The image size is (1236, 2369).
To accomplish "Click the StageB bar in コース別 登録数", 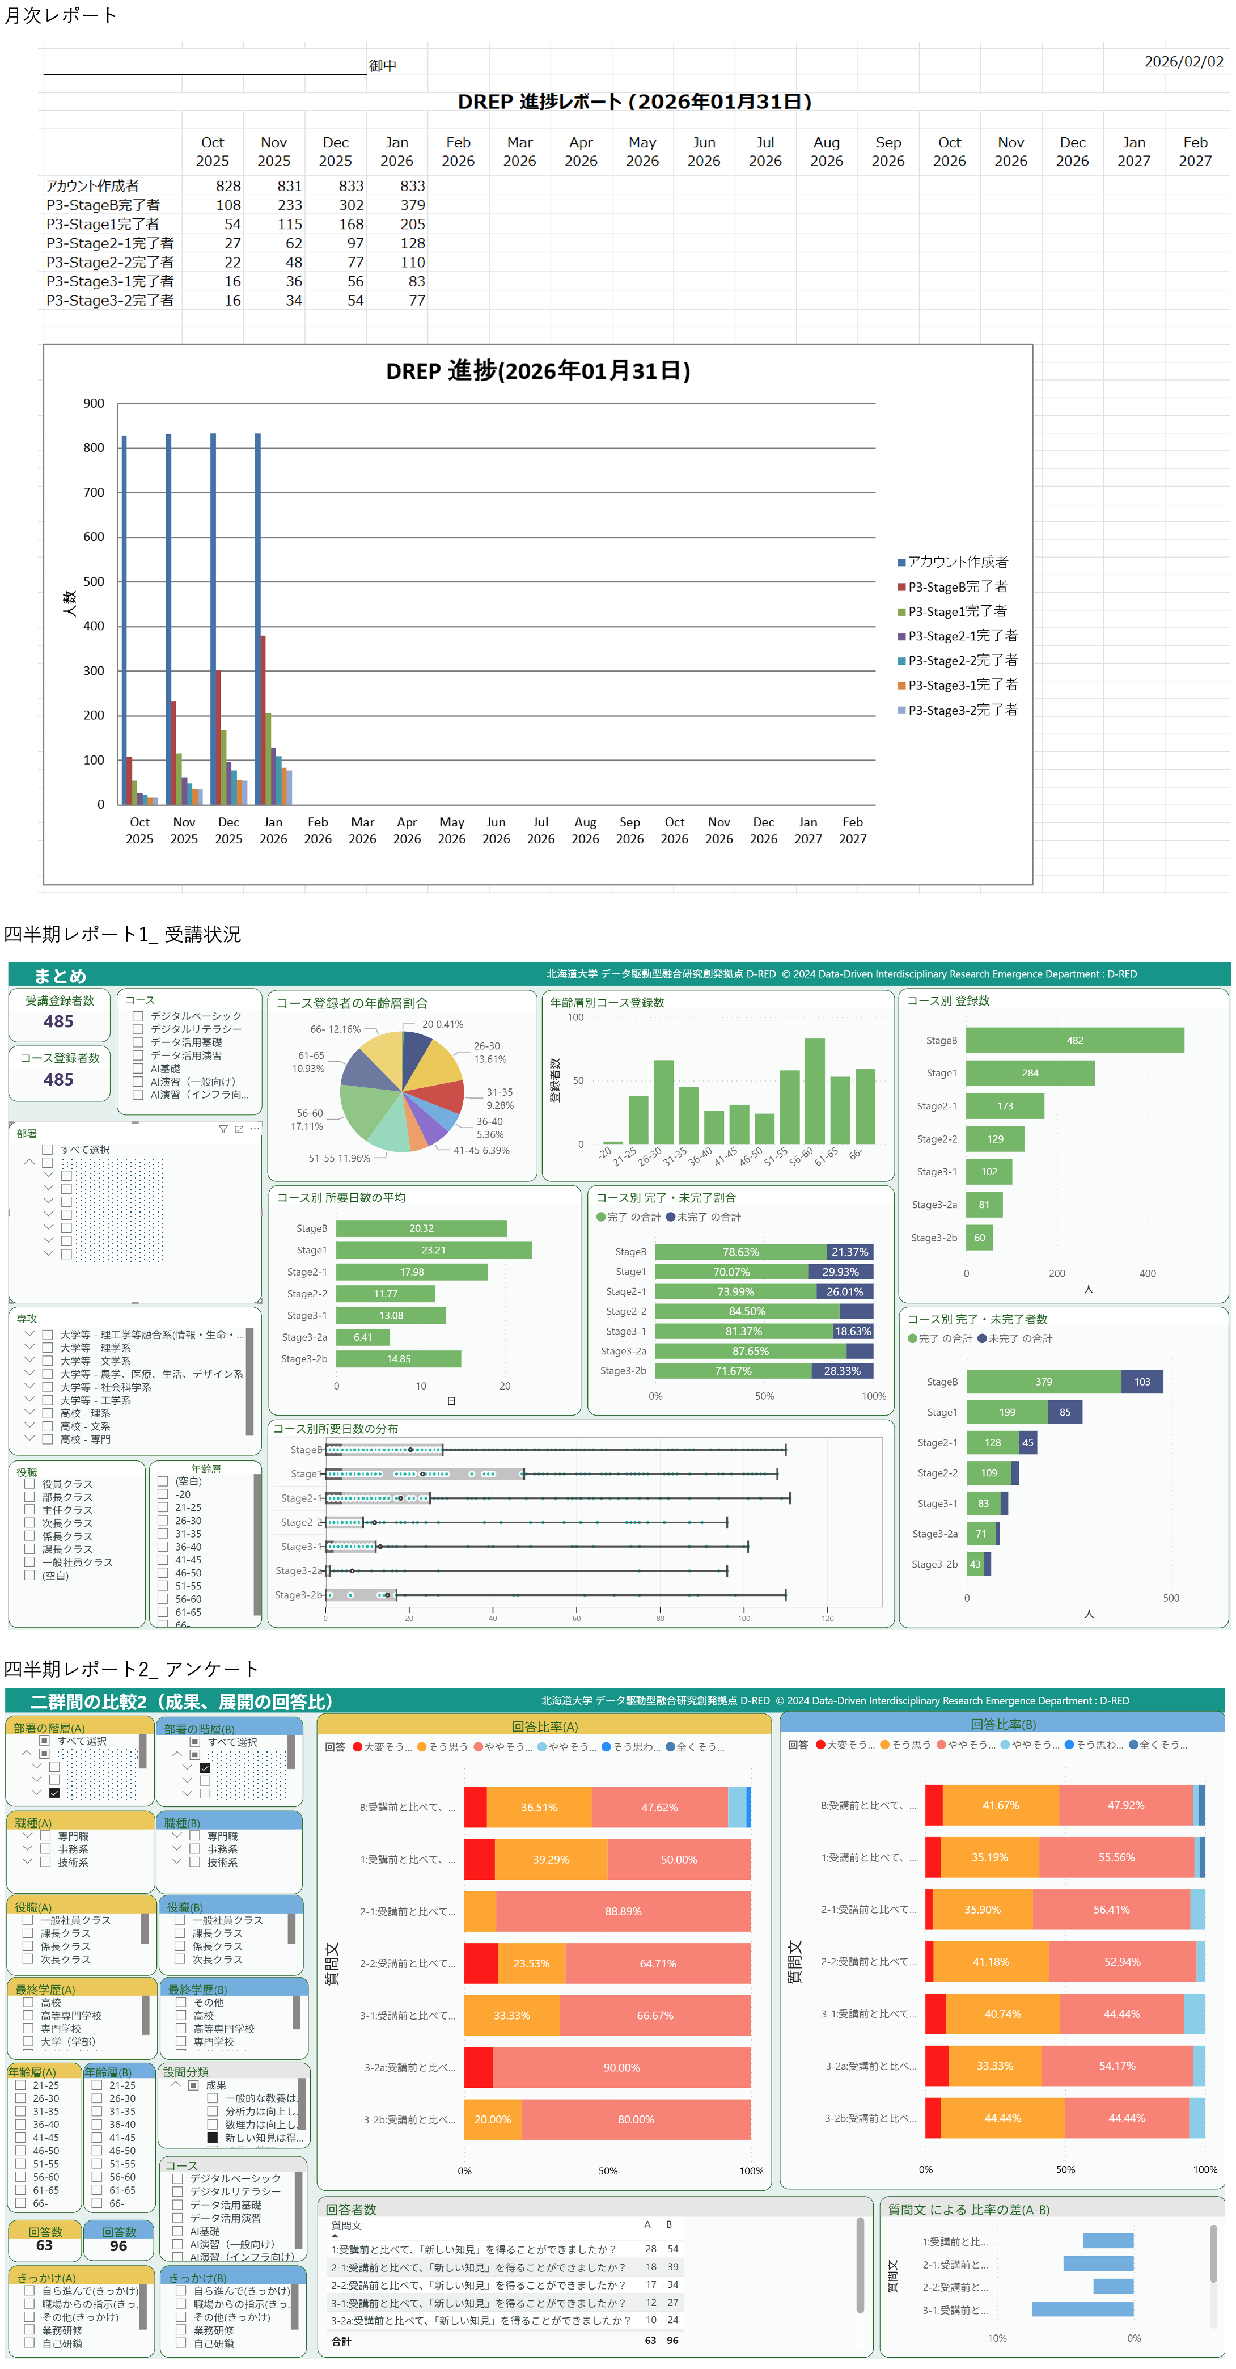I will click(x=1074, y=1040).
